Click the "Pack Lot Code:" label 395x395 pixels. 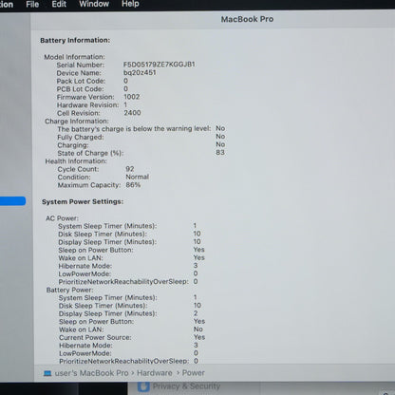tap(81, 81)
